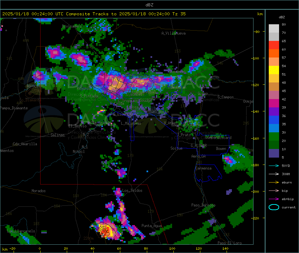Select the light blue 30-35 dBZ swatch
Image resolution: width=299 pixels, height=253 pixels.
[274, 128]
